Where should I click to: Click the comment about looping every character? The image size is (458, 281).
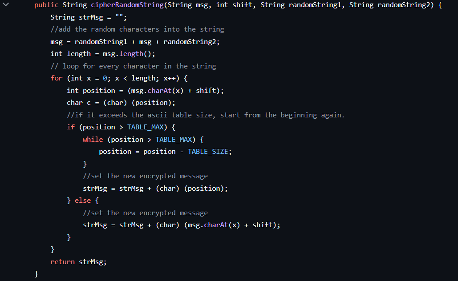pyautogui.click(x=133, y=66)
